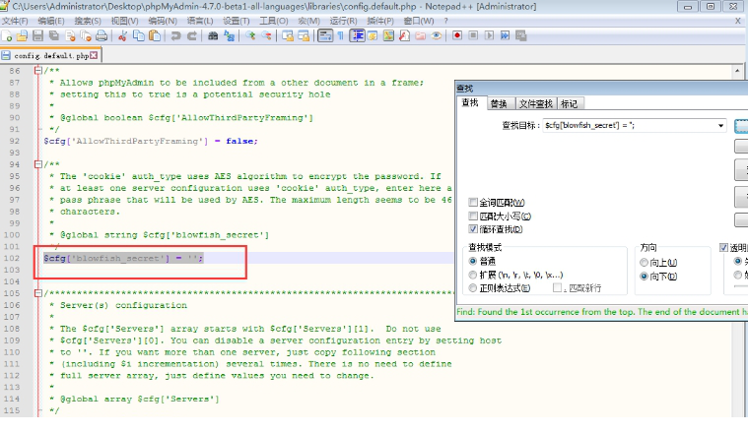Enable the 匹配大小写 checkbox
This screenshot has width=748, height=433.
tap(473, 216)
